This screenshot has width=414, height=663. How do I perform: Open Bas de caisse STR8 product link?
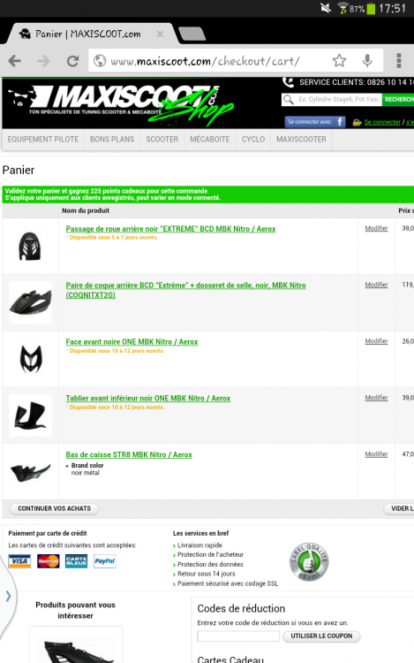pyautogui.click(x=129, y=455)
